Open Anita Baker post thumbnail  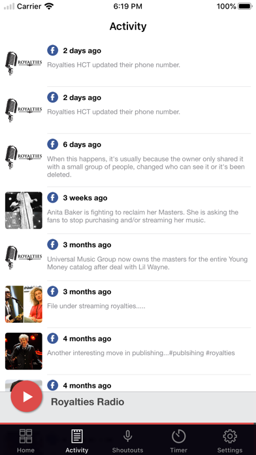[24, 211]
